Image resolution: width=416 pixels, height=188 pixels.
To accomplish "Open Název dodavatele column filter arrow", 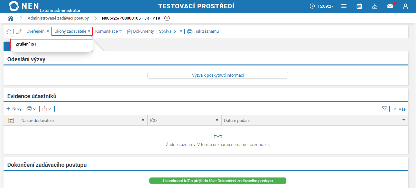I will pyautogui.click(x=143, y=121).
